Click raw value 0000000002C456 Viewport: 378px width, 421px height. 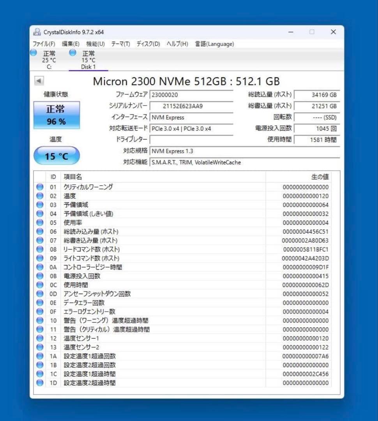point(306,374)
